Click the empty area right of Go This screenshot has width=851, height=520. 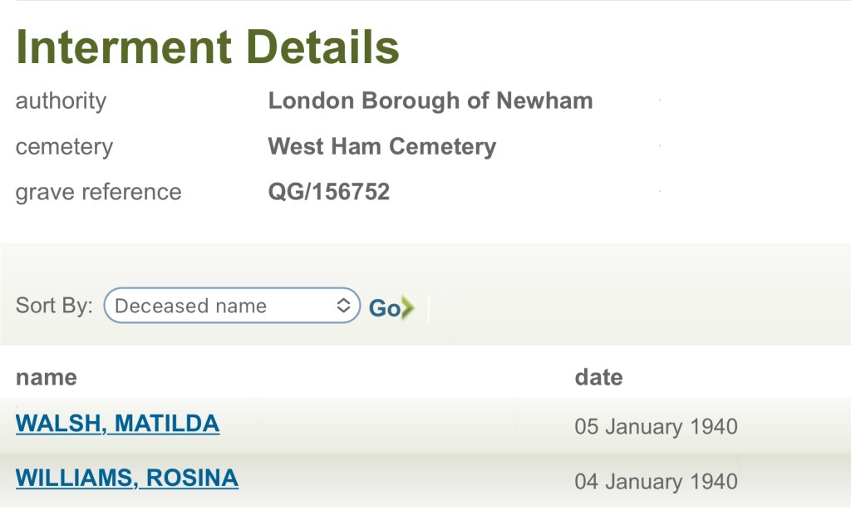(x=632, y=307)
